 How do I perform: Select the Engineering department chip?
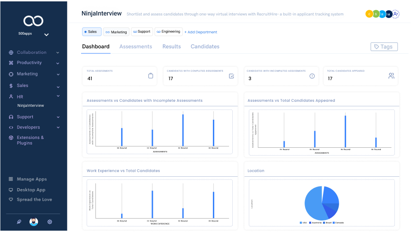point(169,32)
